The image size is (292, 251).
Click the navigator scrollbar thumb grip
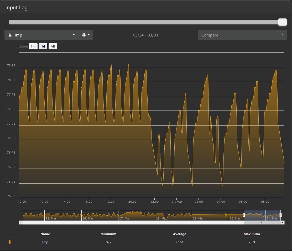(262, 222)
